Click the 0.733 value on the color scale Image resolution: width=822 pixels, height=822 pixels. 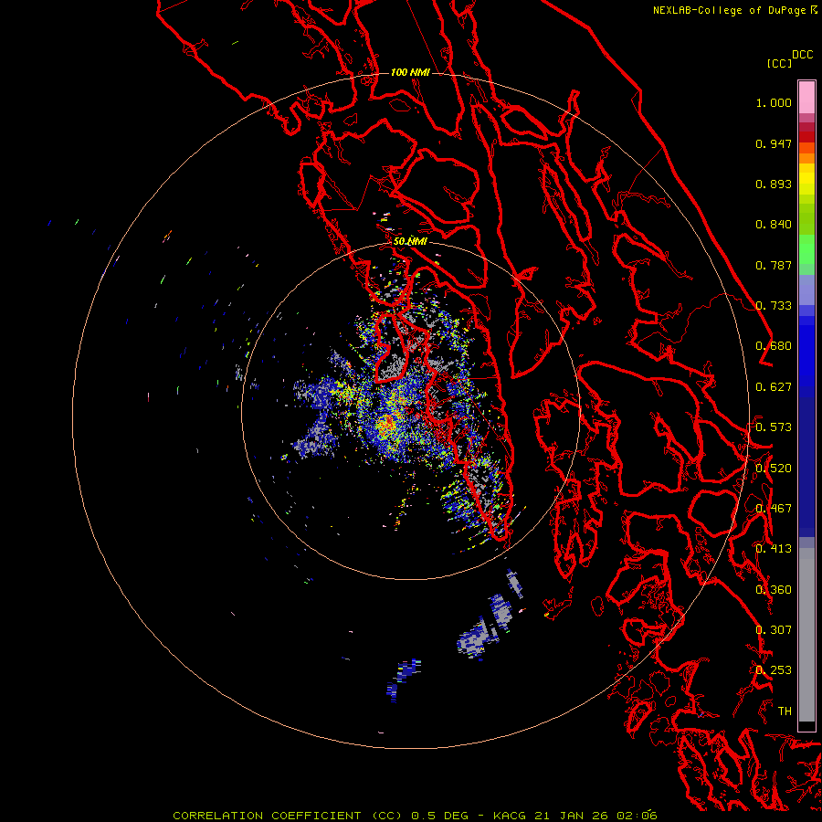[x=774, y=306]
